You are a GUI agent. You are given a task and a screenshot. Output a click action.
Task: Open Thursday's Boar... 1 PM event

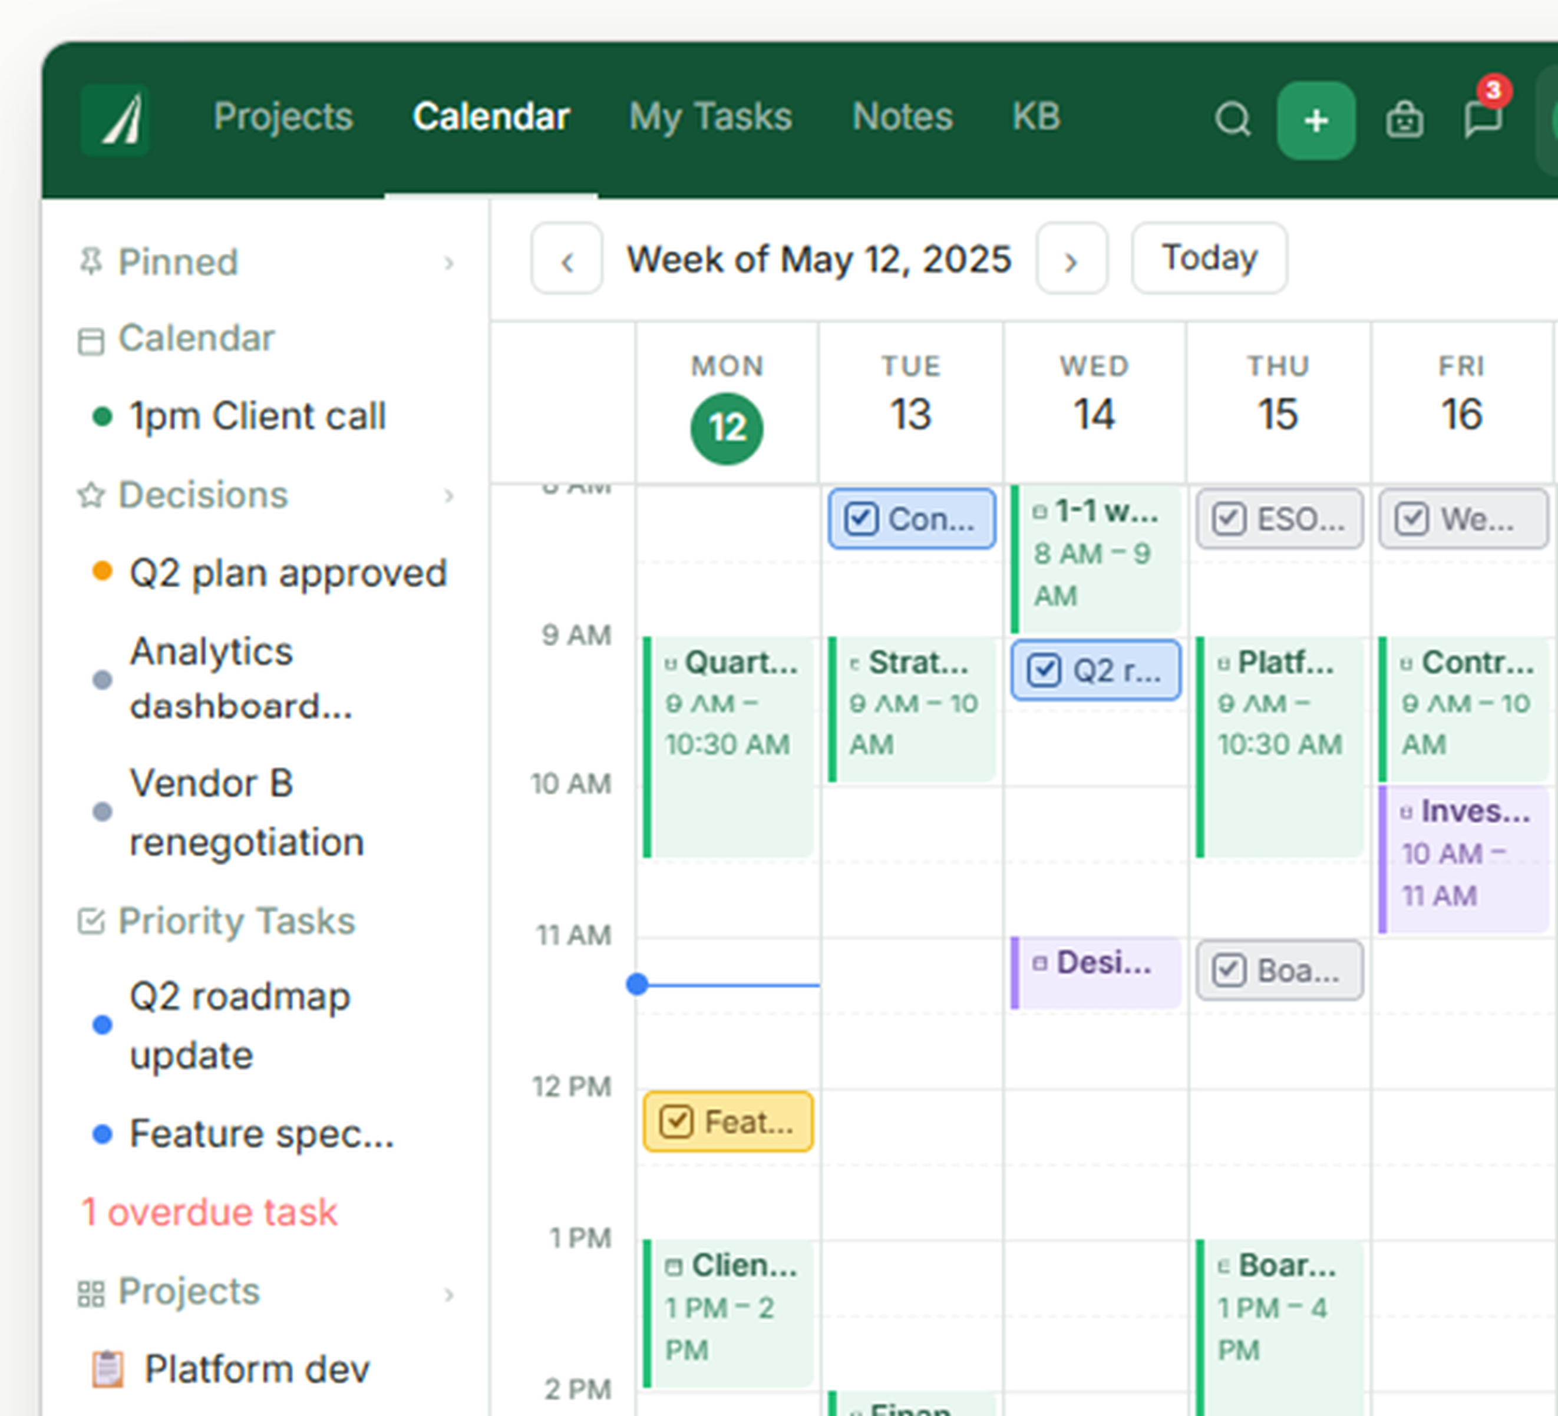pos(1280,1327)
